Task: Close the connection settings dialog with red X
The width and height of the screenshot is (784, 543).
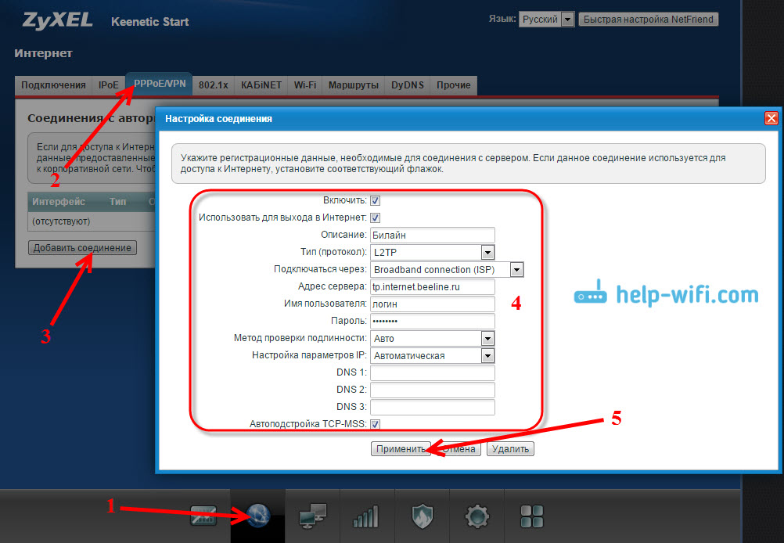Action: pyautogui.click(x=771, y=118)
